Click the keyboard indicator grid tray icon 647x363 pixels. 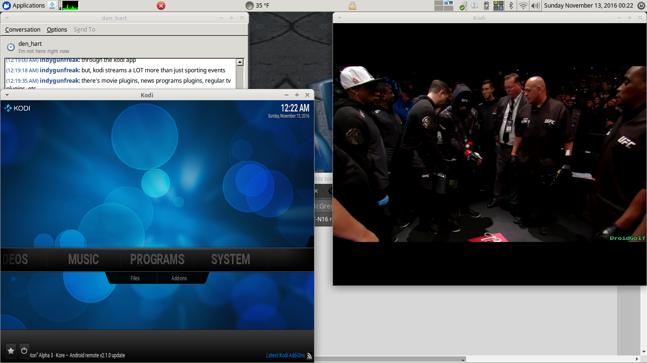(x=498, y=6)
